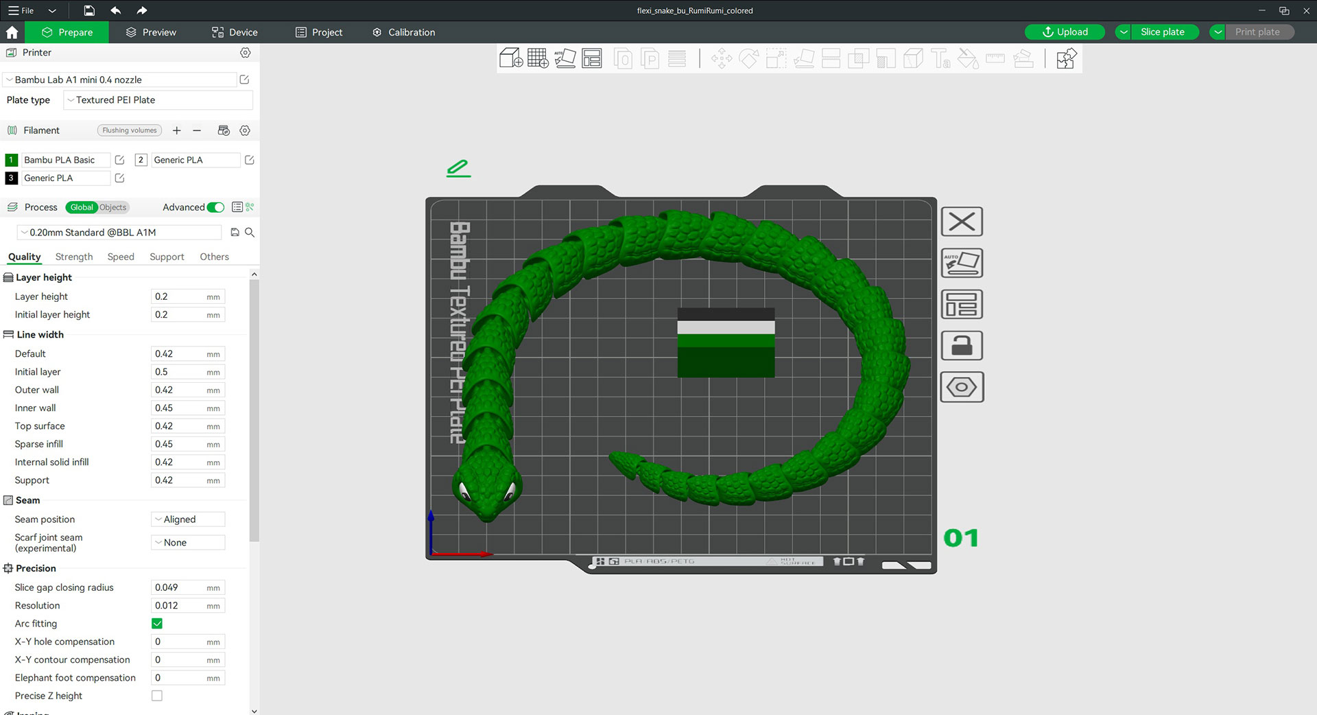This screenshot has height=715, width=1317.
Task: Select the Measure ruler tool
Action: pos(995,58)
